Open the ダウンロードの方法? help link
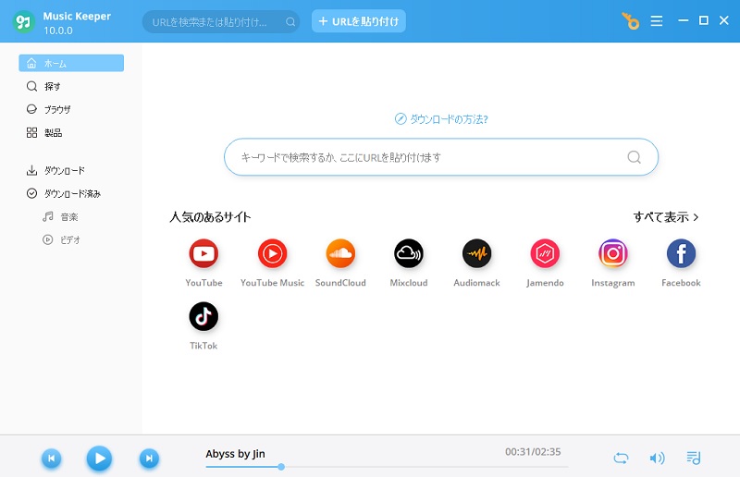The width and height of the screenshot is (740, 477). click(x=441, y=119)
